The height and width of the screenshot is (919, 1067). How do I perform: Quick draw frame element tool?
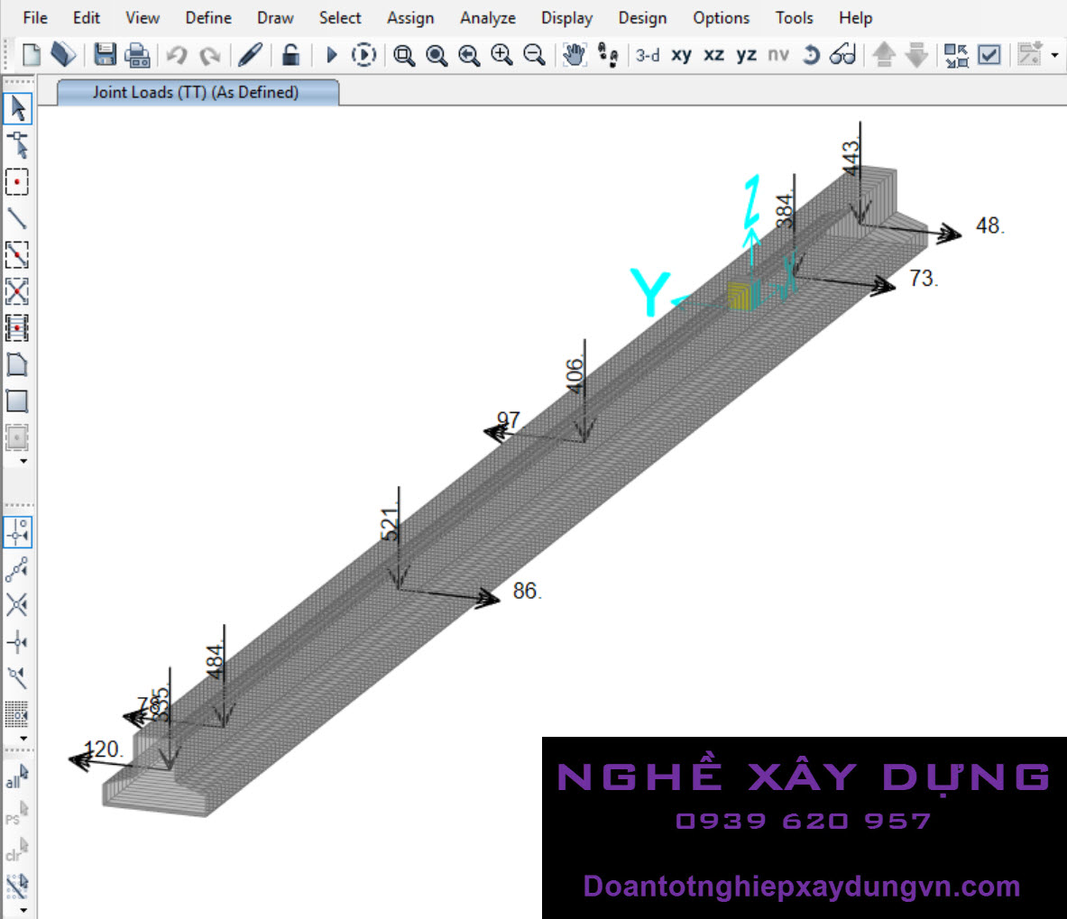[x=17, y=255]
